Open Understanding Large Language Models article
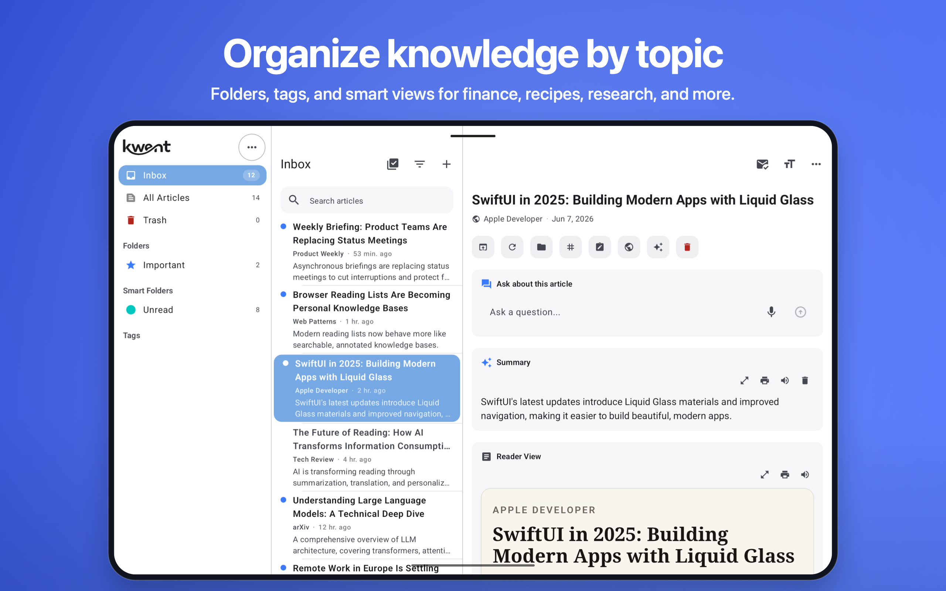 367,525
